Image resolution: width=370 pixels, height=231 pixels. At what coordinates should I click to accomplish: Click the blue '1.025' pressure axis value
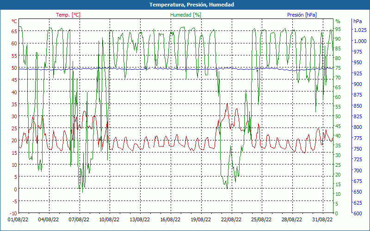[360, 30]
